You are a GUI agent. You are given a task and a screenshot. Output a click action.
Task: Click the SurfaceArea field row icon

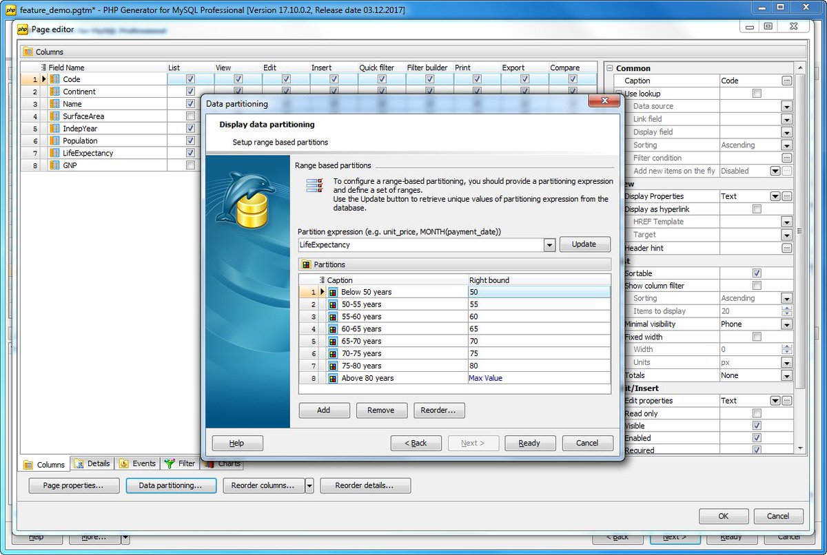point(55,116)
